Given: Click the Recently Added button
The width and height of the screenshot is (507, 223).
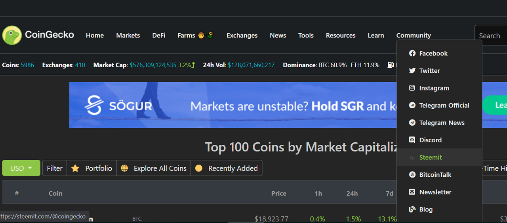Looking at the screenshot, I should pos(227,168).
